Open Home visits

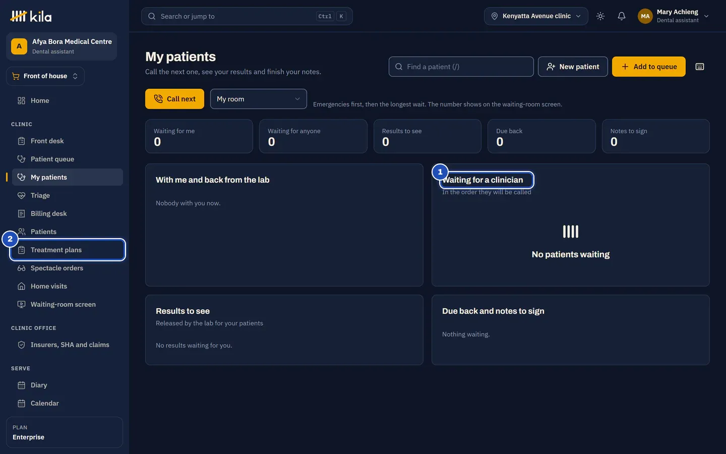click(x=68, y=286)
